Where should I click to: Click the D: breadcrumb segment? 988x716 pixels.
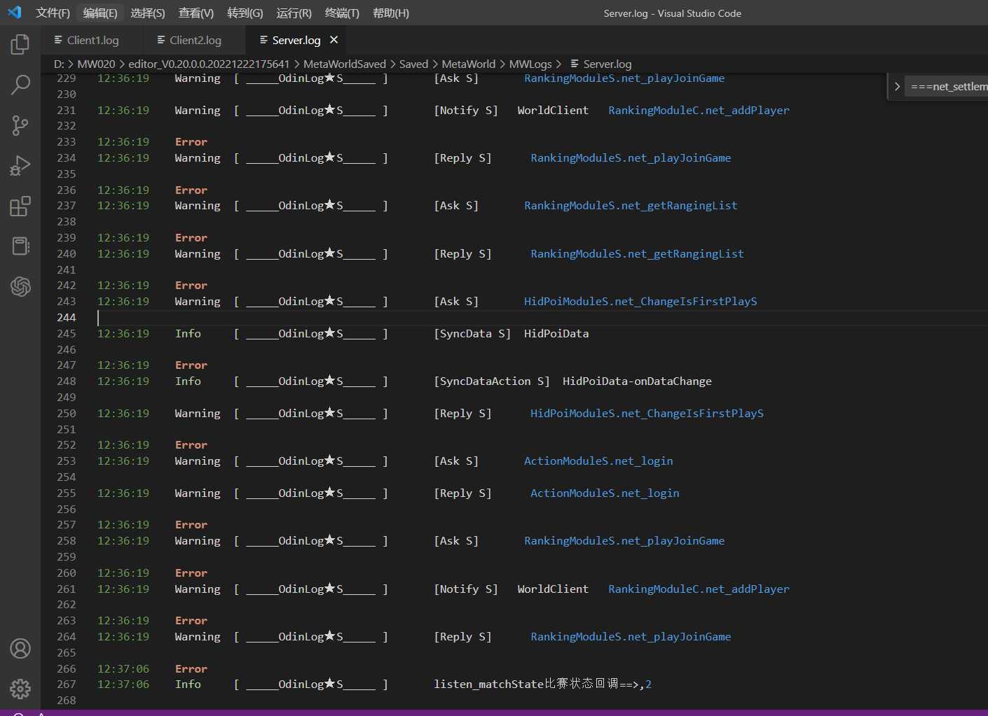59,64
